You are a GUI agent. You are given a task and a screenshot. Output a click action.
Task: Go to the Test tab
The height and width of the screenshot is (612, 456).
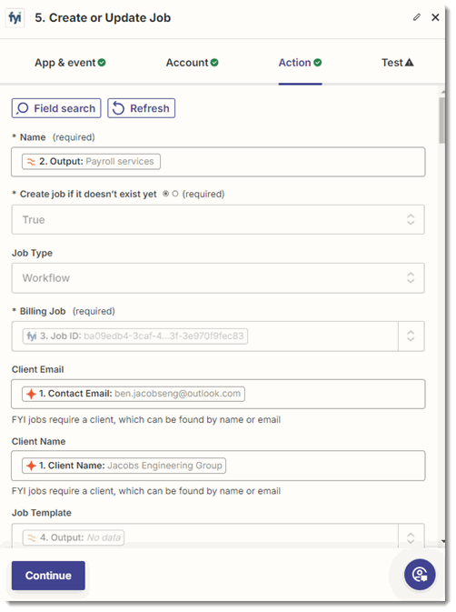coord(398,63)
